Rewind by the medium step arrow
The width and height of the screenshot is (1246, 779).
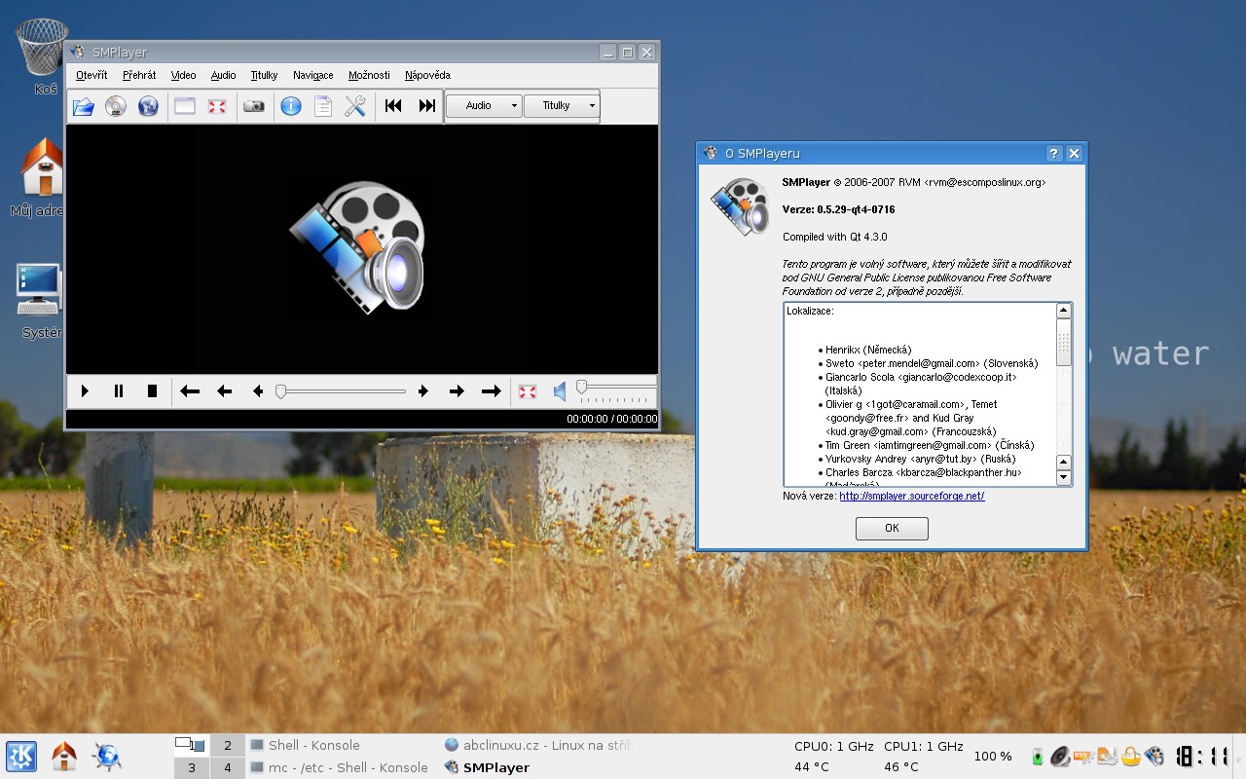[224, 391]
